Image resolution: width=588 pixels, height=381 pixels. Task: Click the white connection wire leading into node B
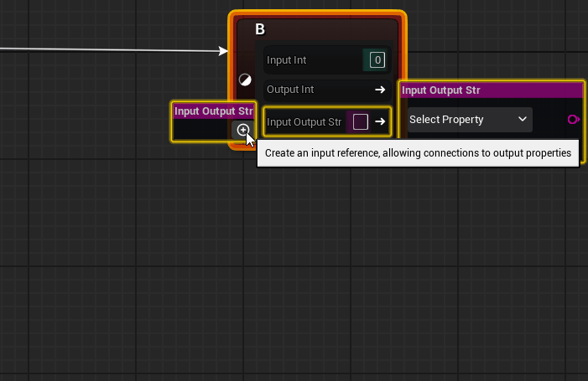click(109, 48)
